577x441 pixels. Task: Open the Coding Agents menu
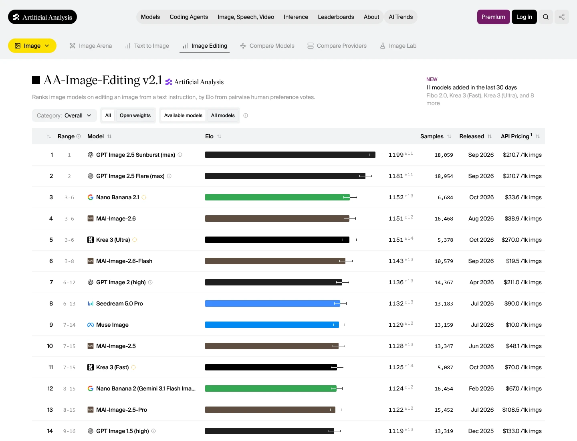point(189,17)
